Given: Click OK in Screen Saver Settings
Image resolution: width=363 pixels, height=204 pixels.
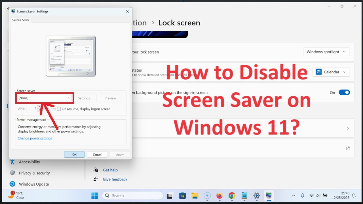Looking at the screenshot, I should [74, 154].
